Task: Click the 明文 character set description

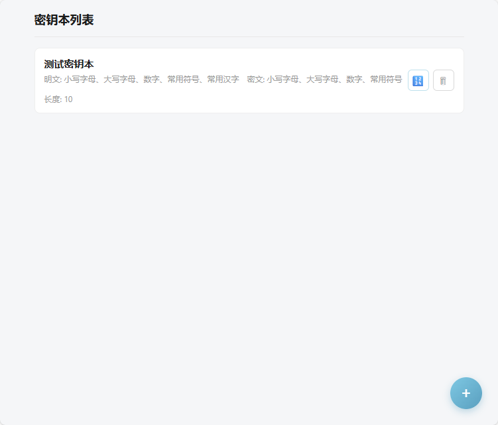Action: (x=141, y=80)
